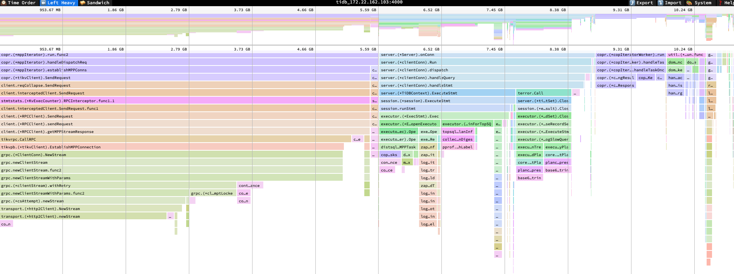
Task: Select session.runStmt frame
Action: click(445, 108)
